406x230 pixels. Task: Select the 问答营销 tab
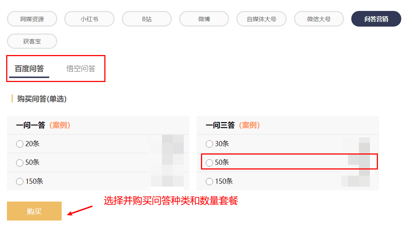coord(376,19)
